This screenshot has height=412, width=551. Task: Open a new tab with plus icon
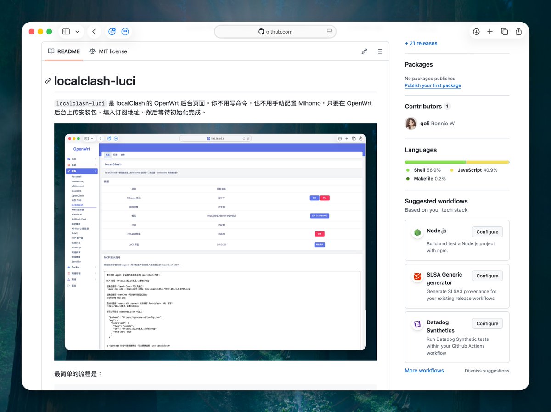[x=490, y=32]
